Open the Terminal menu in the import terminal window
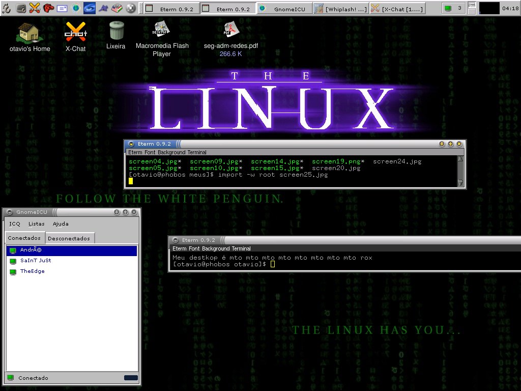 click(x=197, y=152)
